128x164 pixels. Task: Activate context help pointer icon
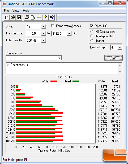pyautogui.click(x=52, y=17)
